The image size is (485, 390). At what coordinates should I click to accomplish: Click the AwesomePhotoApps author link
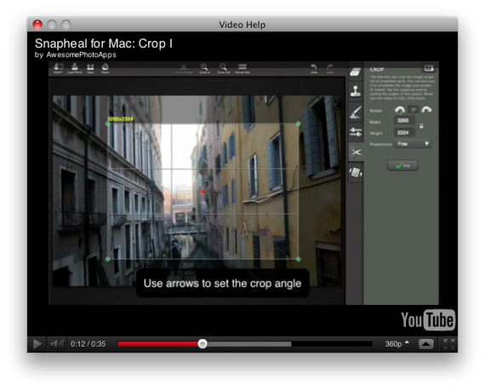coord(82,55)
